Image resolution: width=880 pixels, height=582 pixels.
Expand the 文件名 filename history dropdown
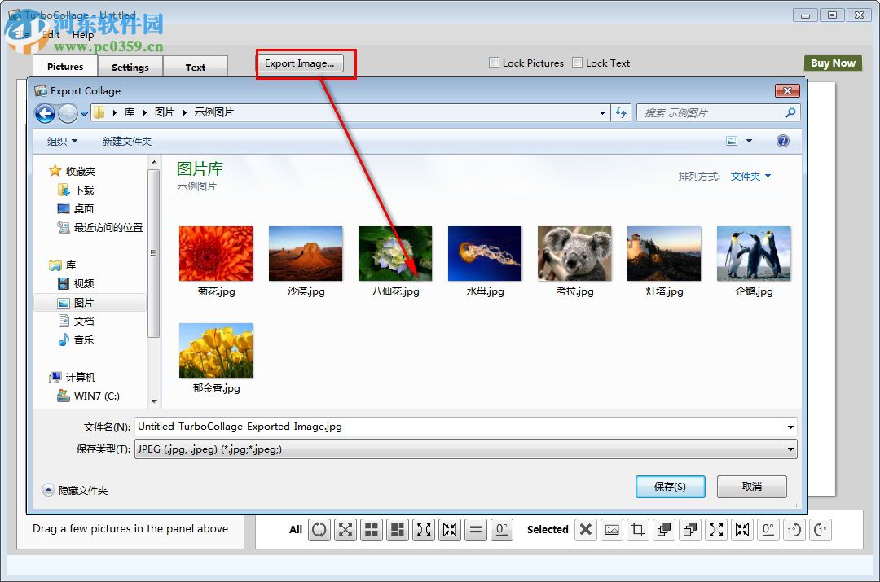click(790, 427)
